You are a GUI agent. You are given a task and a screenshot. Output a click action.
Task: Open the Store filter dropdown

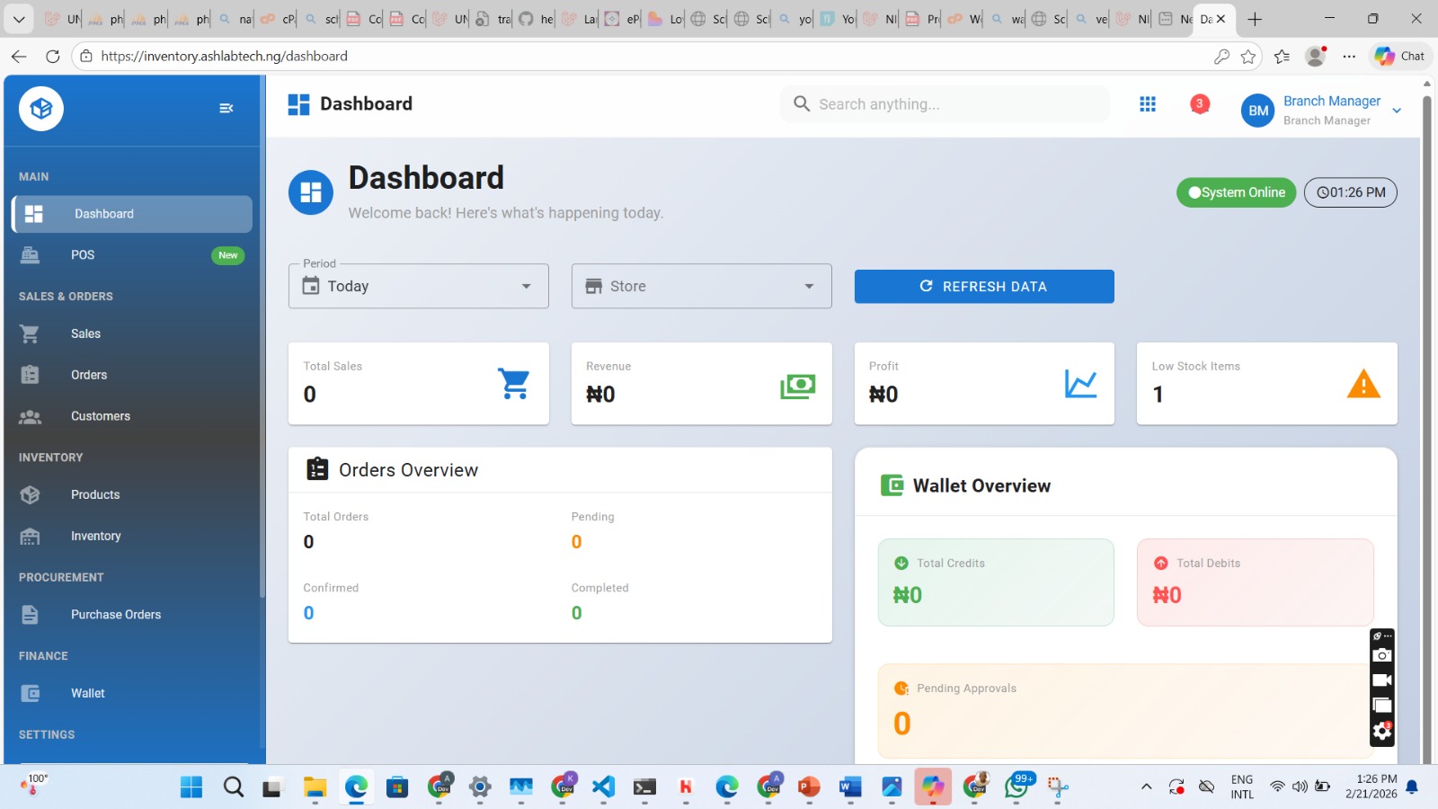tap(701, 286)
